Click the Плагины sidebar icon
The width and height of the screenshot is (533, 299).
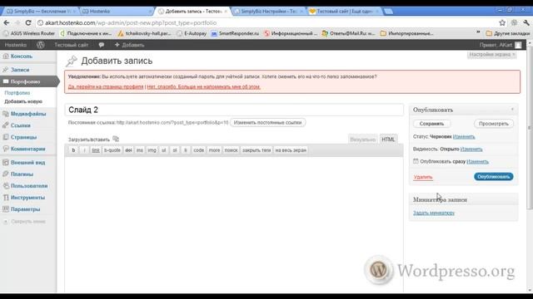point(6,174)
